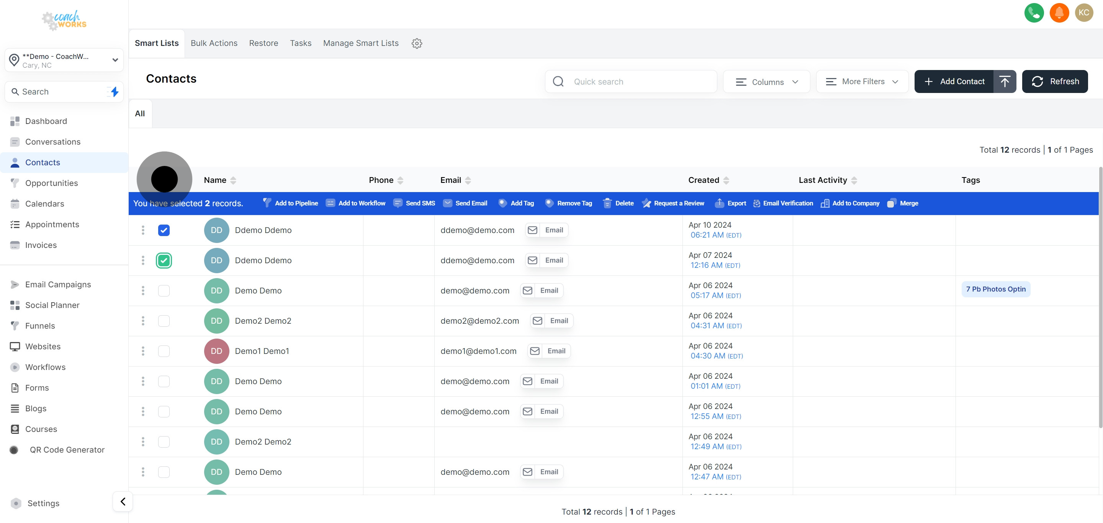Click the settings gear beside Manage Smart Lists
This screenshot has width=1103, height=523.
point(417,43)
